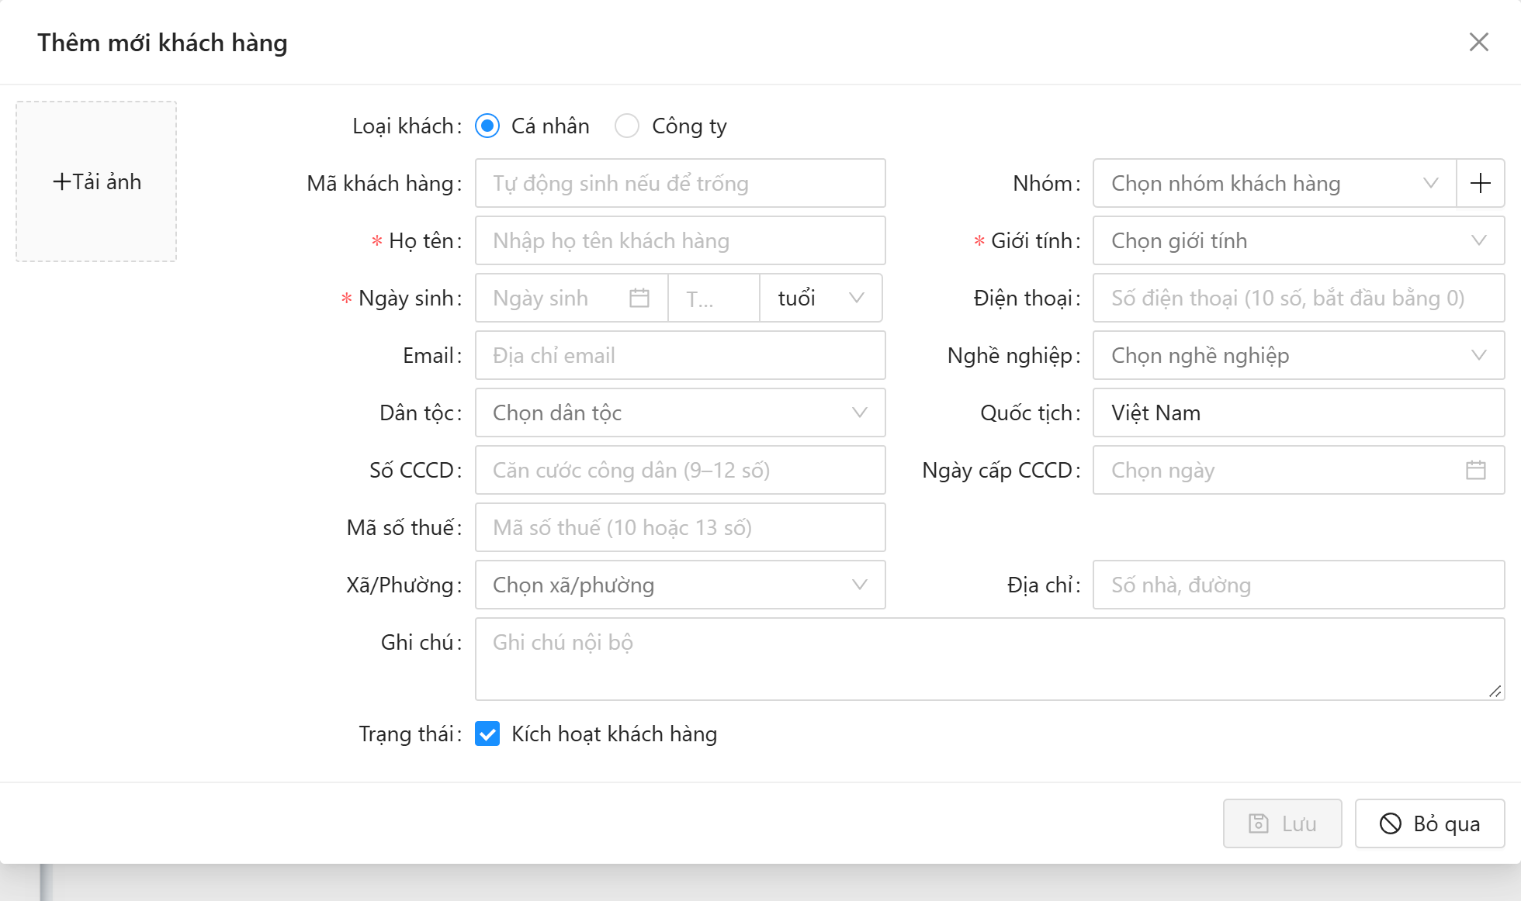Click the Ghi chú notes textarea
This screenshot has width=1521, height=901.
990,659
